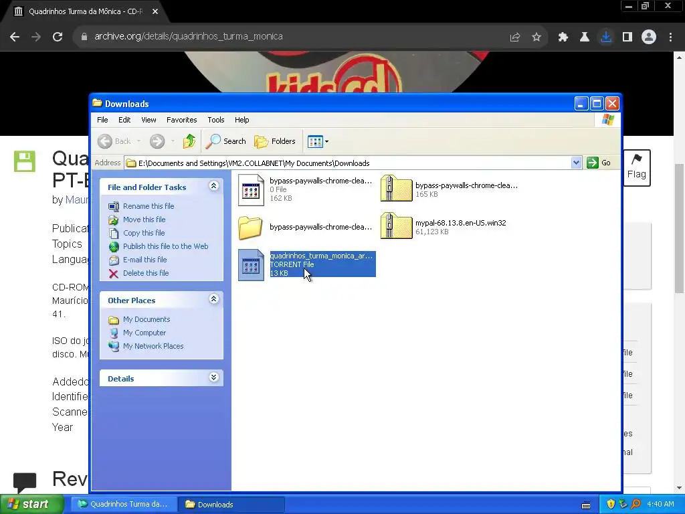Click inside the Address path field
This screenshot has width=685, height=514.
click(348, 163)
